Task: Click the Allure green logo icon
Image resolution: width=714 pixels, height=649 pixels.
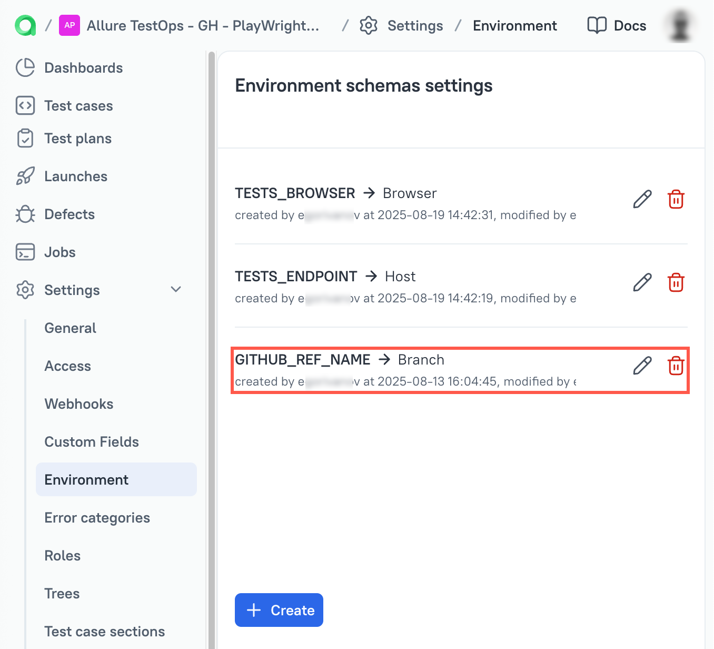Action: 23,25
